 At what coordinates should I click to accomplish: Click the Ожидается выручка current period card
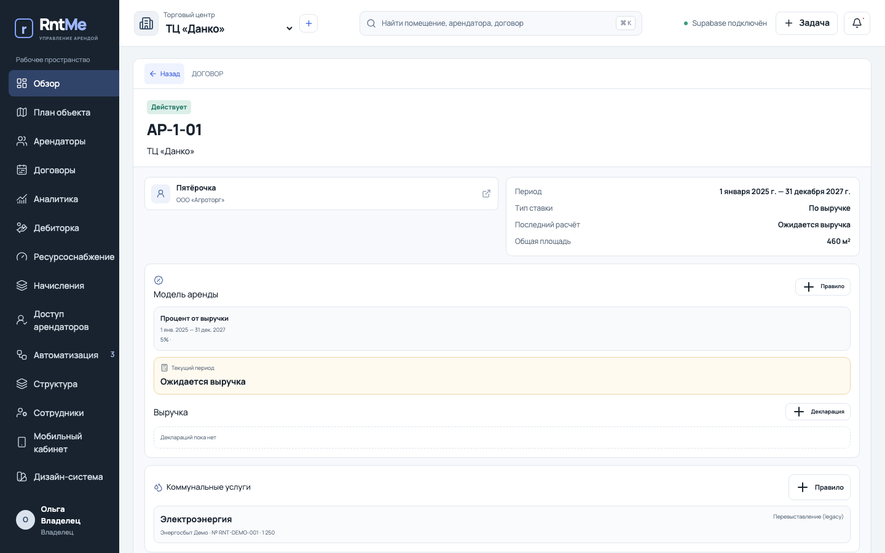click(502, 375)
